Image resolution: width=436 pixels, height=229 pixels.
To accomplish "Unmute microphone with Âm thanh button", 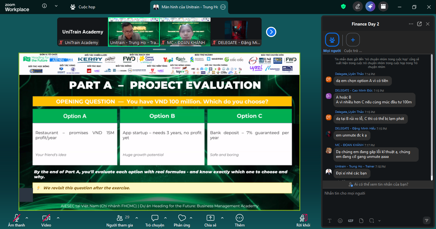I will (x=16, y=220).
